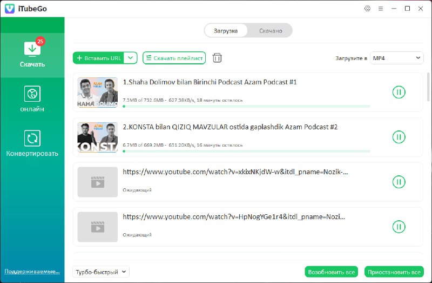432x283 pixels.
Task: Open settings gear in title bar
Action: (367, 9)
